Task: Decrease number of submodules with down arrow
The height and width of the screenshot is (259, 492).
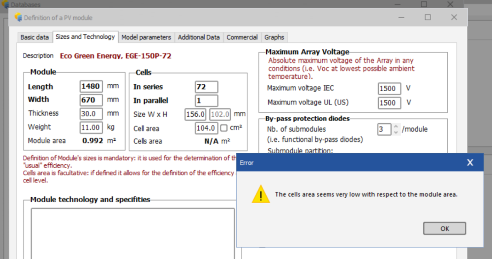Action: (x=396, y=132)
